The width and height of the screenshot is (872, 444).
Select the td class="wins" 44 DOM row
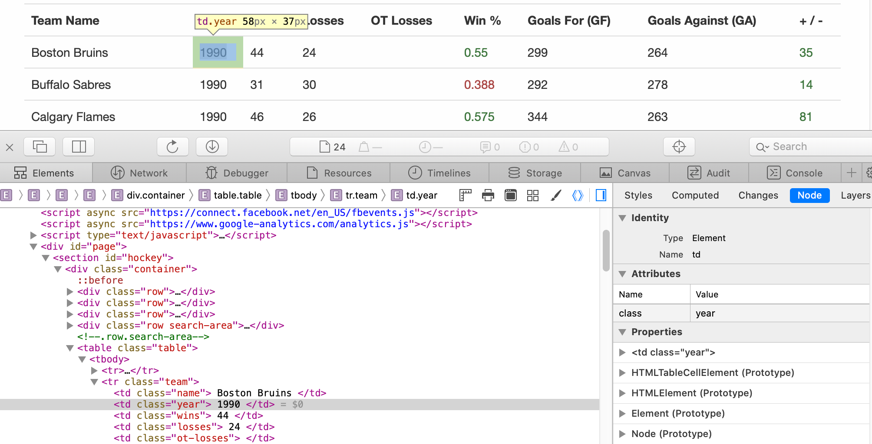click(x=300, y=416)
